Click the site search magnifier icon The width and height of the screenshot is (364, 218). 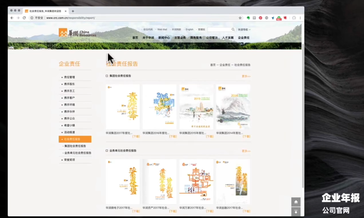(x=233, y=29)
